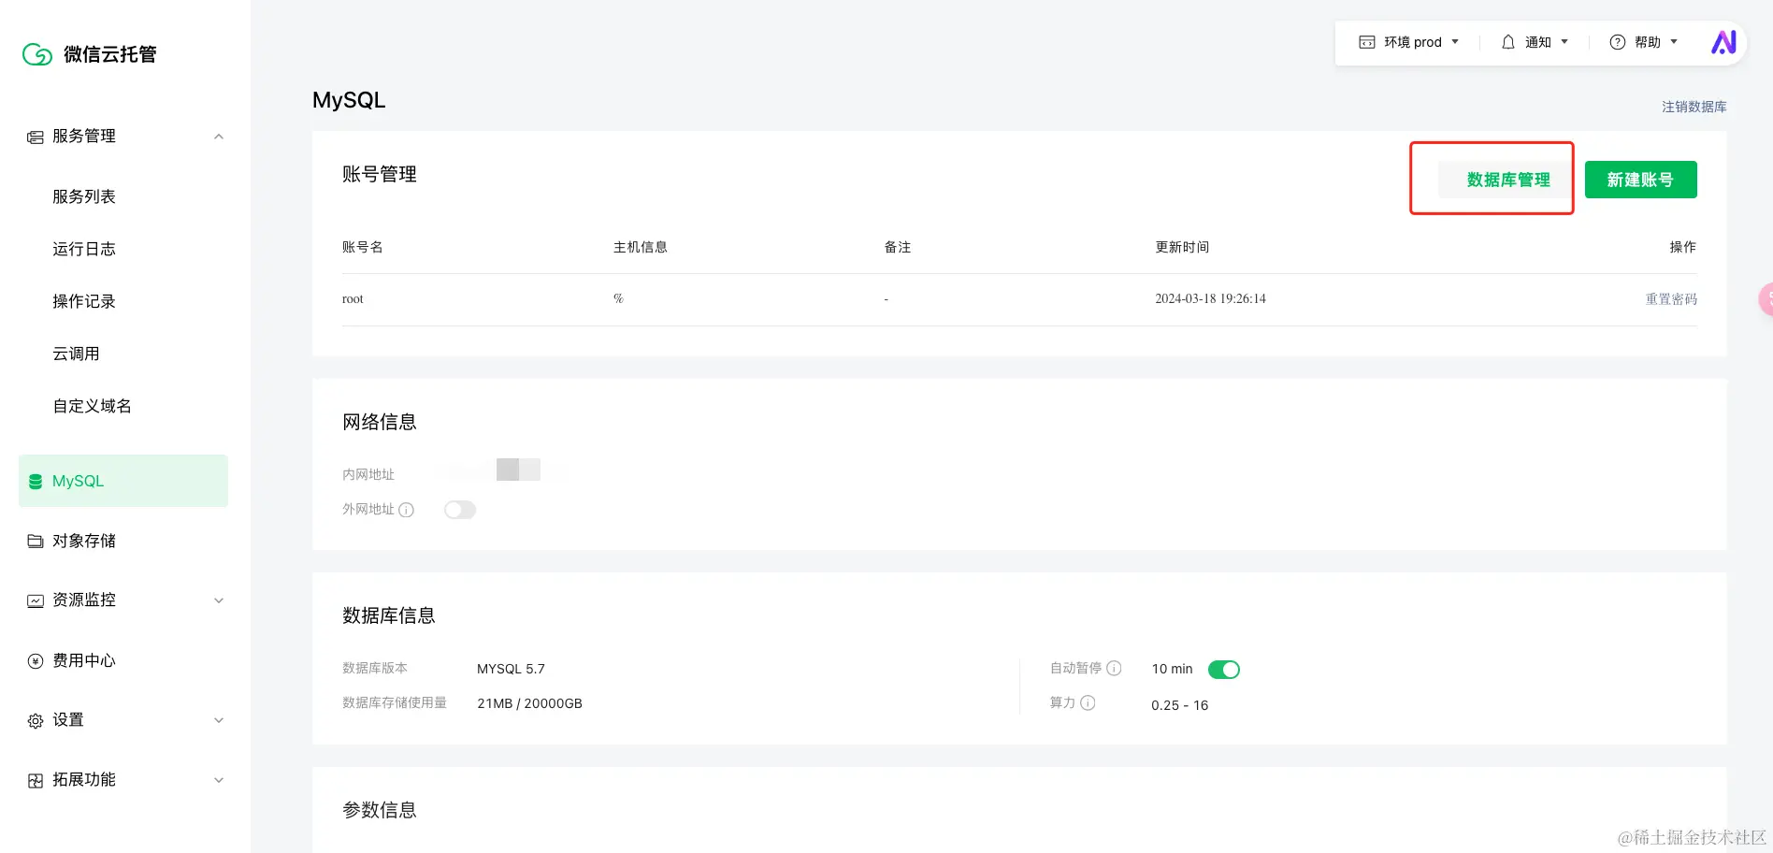Collapse the 服务管理 section chevron
This screenshot has width=1773, height=853.
point(219,137)
